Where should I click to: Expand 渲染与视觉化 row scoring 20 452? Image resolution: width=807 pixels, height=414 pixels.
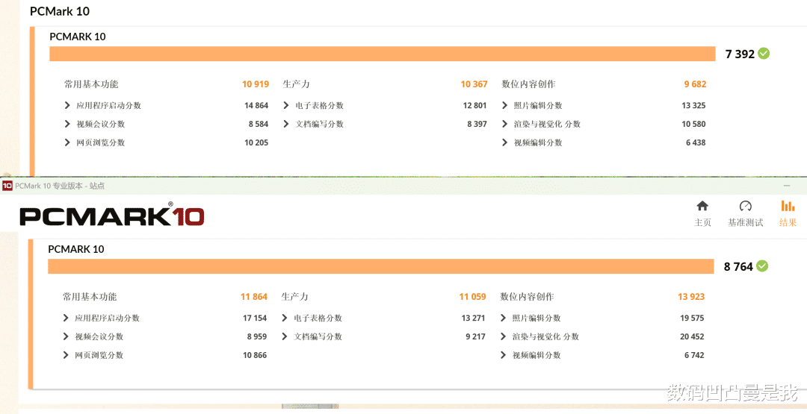point(504,336)
